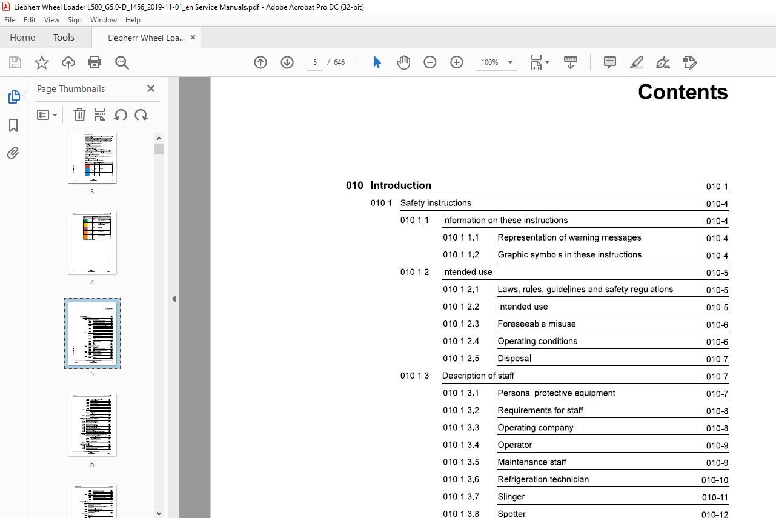776x518 pixels.
Task: Zoom in with the plus icon
Action: 457,62
